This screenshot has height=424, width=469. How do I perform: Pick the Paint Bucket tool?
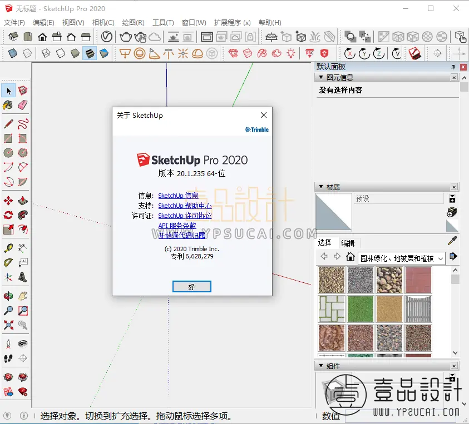pyautogui.click(x=8, y=105)
